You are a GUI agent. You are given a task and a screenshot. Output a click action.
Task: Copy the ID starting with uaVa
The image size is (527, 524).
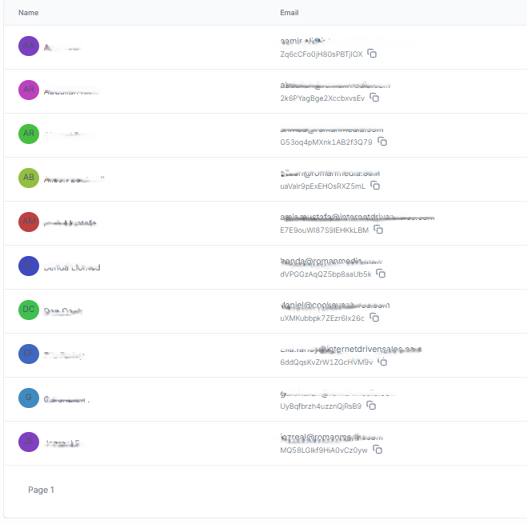click(x=376, y=186)
